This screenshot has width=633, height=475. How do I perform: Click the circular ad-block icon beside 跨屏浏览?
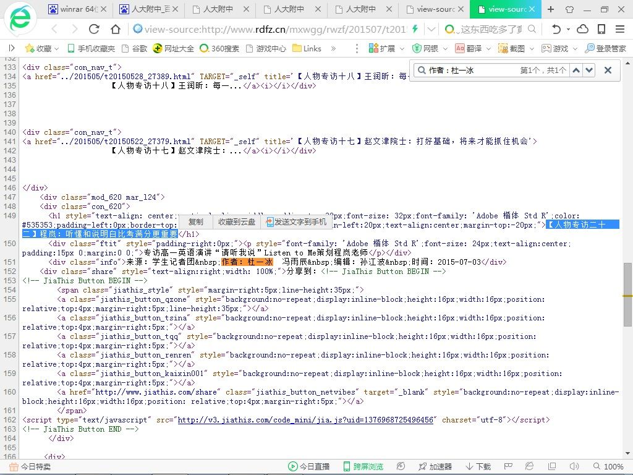point(401,466)
